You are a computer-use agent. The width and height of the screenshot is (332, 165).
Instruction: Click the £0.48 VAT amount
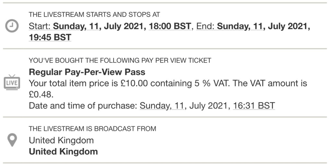coord(41,94)
